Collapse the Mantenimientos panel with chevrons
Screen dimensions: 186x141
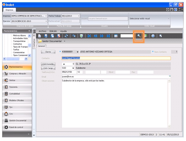tap(29, 31)
